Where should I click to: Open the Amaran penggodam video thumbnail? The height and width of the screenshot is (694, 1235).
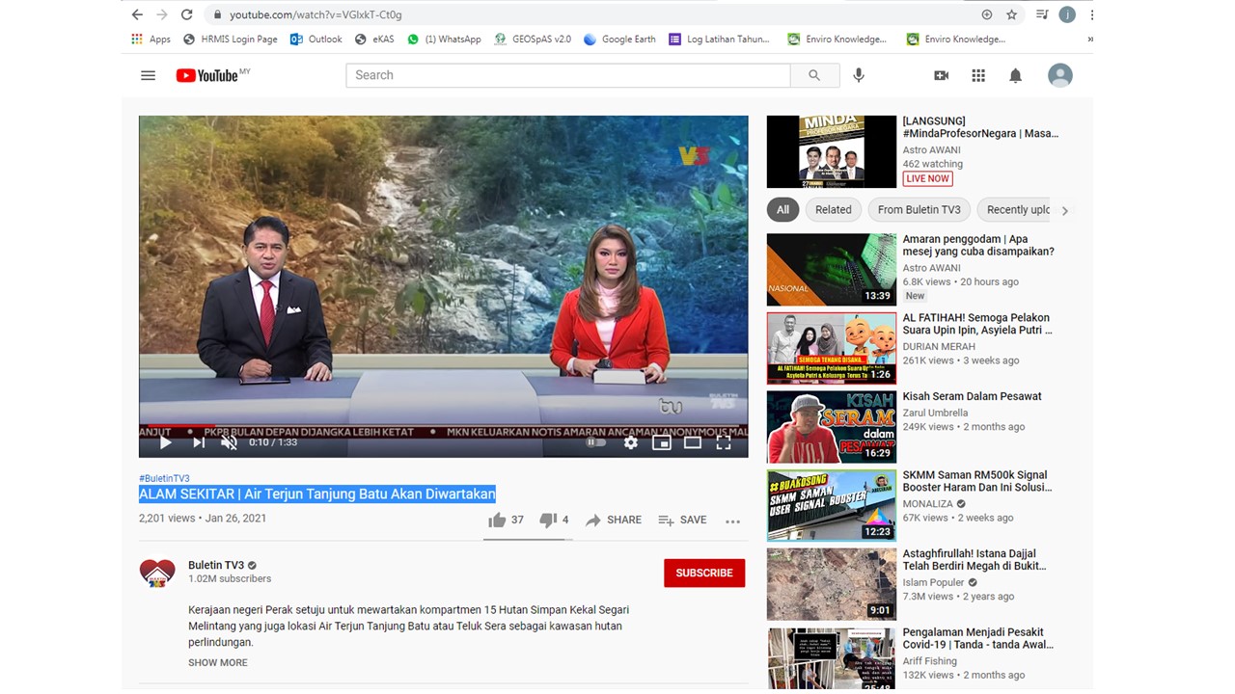(832, 270)
